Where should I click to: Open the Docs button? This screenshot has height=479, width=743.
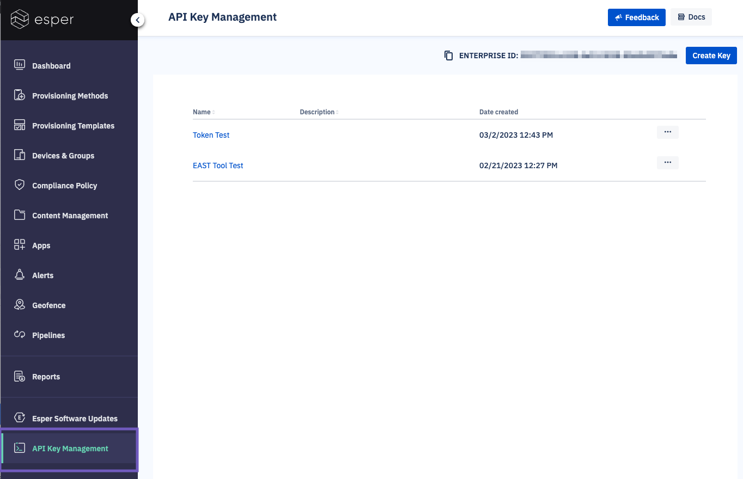click(x=691, y=17)
